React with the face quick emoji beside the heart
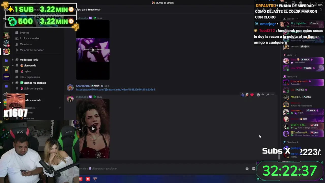325x183 pixels. (x=247, y=95)
